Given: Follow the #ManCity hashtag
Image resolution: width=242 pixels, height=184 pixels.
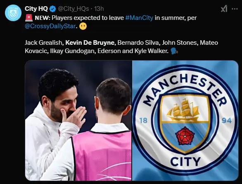Looking at the screenshot, I should [x=139, y=18].
